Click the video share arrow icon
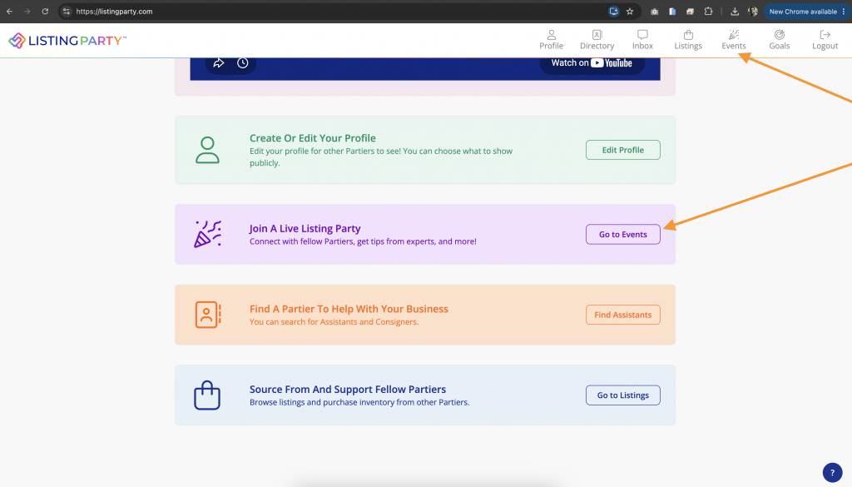The height and width of the screenshot is (487, 852). pos(219,63)
